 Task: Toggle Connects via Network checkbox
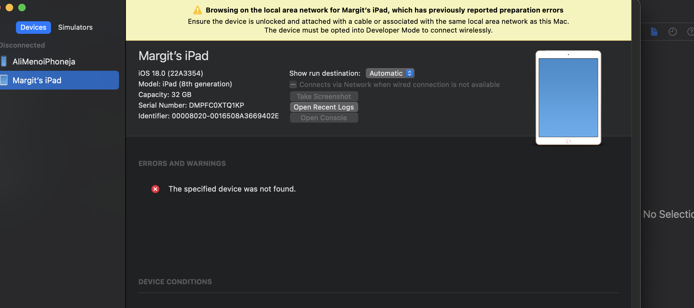pos(293,85)
